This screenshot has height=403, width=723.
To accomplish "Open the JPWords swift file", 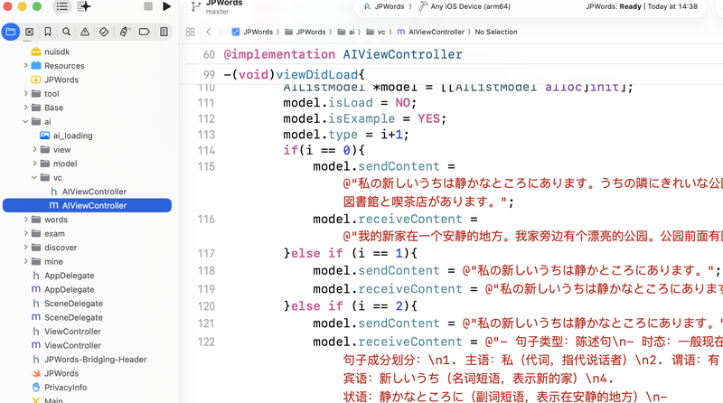I will pos(55,373).
